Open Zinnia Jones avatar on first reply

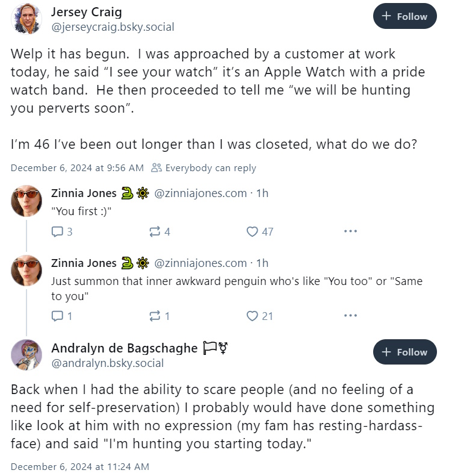click(x=26, y=201)
